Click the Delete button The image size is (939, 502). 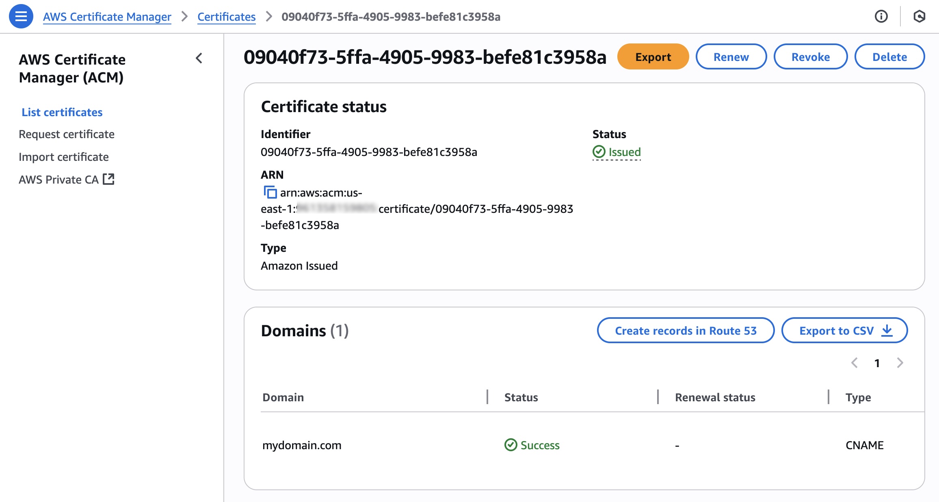(889, 57)
